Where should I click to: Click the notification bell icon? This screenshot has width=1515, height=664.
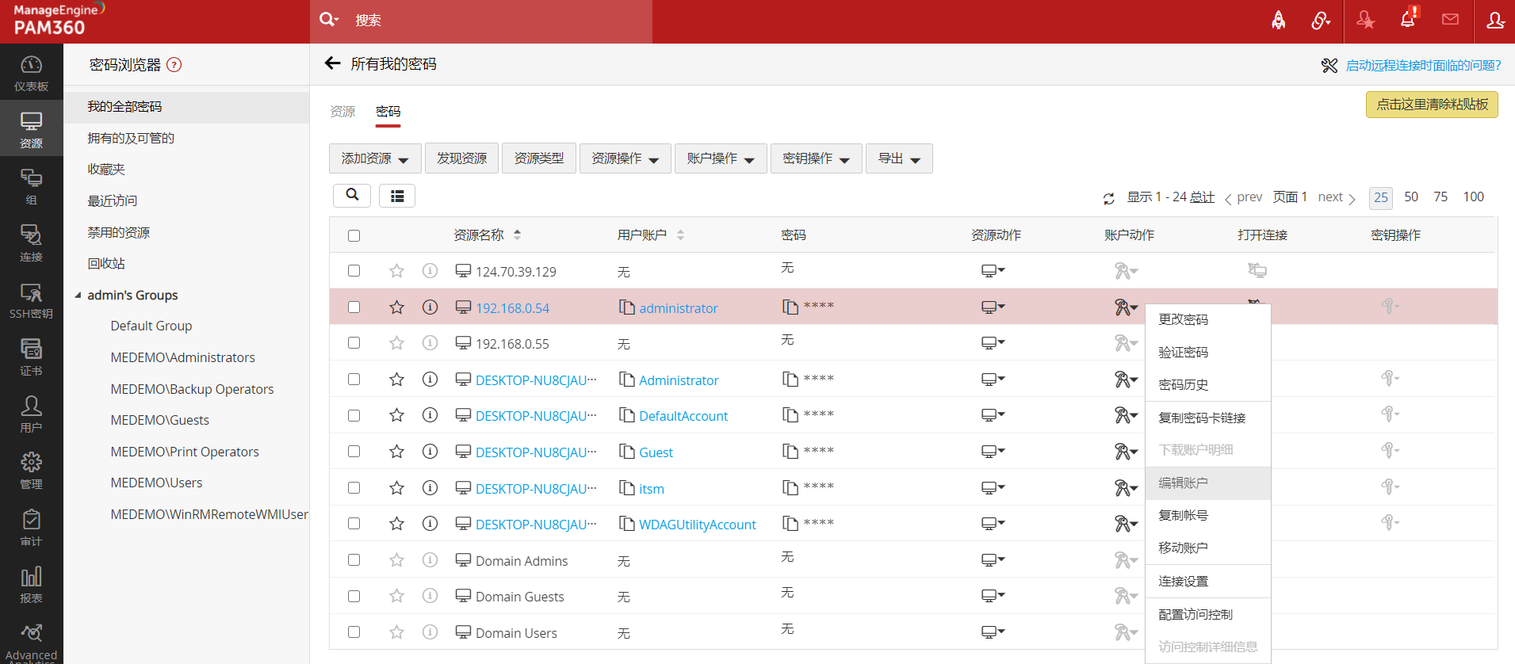point(1408,20)
